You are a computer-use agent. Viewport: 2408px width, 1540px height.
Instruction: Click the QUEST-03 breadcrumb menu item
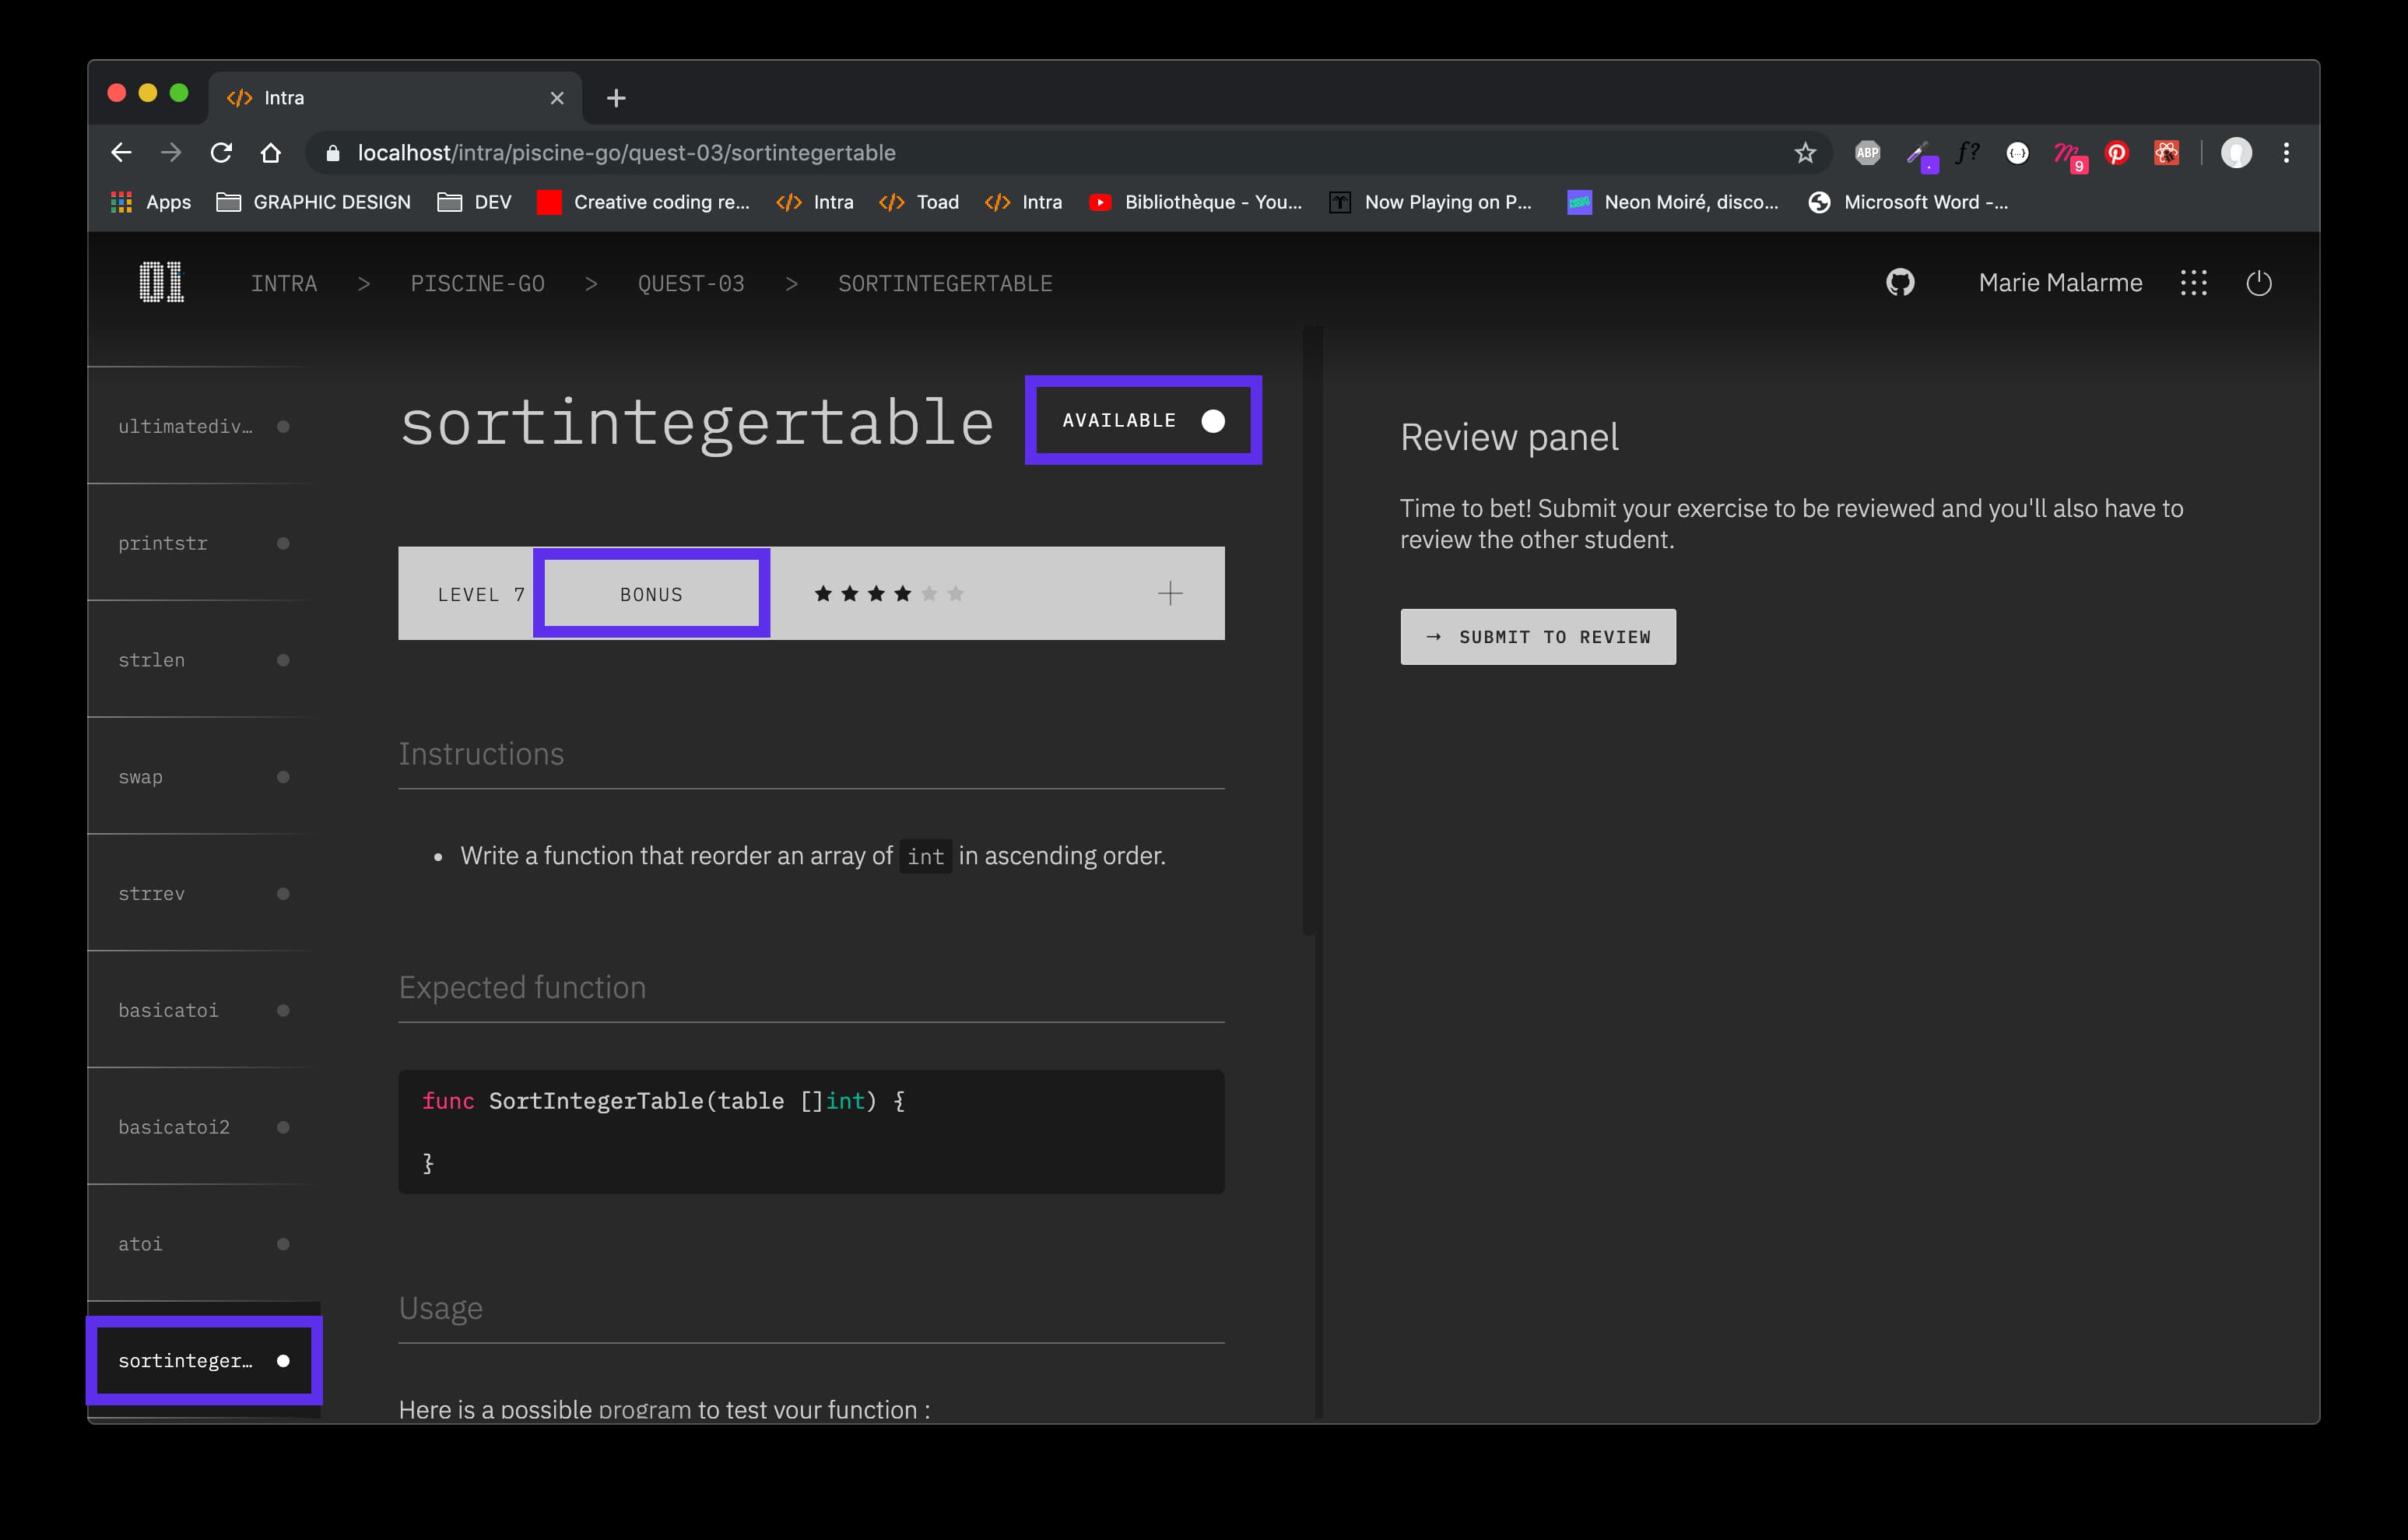690,283
